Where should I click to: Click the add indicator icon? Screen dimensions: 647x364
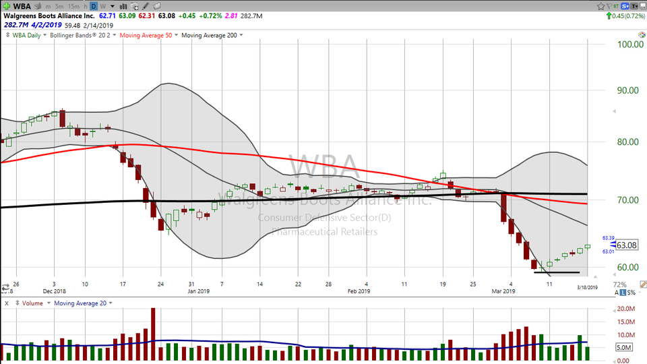(135, 6)
